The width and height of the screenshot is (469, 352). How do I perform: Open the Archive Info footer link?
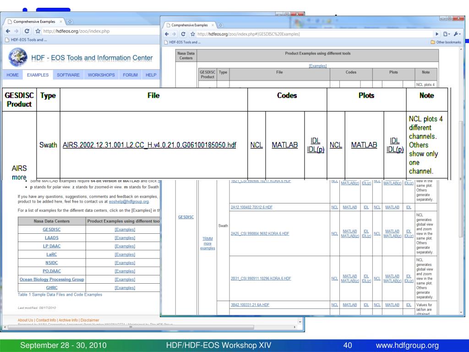coord(68,320)
